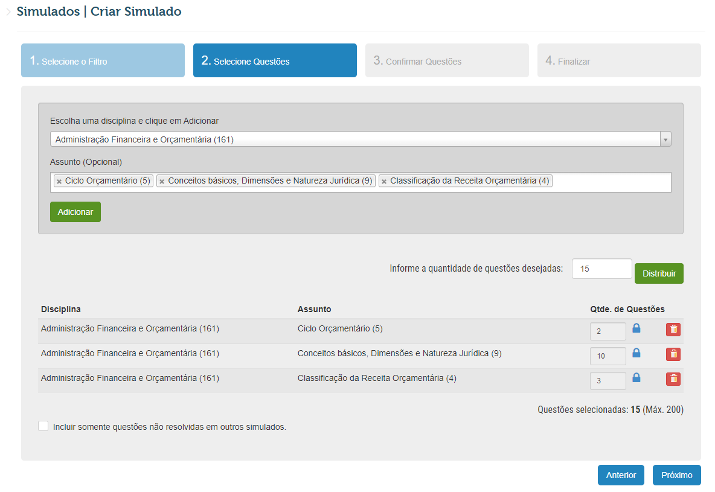715x492 pixels.
Task: Enable 'Incluir somente questões não resolvidas' checkbox
Action: pyautogui.click(x=43, y=426)
